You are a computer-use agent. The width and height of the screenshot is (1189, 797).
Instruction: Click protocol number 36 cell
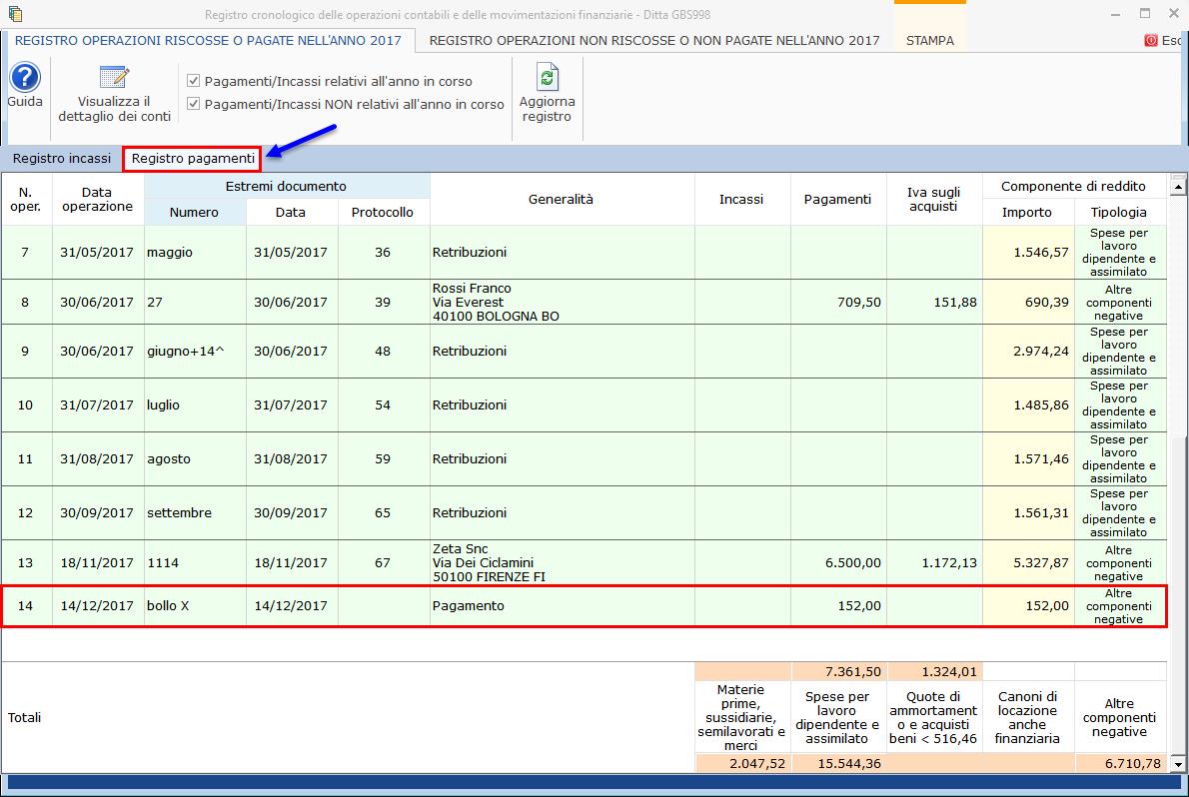(382, 253)
